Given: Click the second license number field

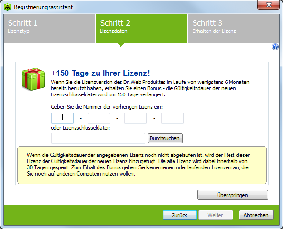Looking at the screenshot, I should click(x=99, y=118).
